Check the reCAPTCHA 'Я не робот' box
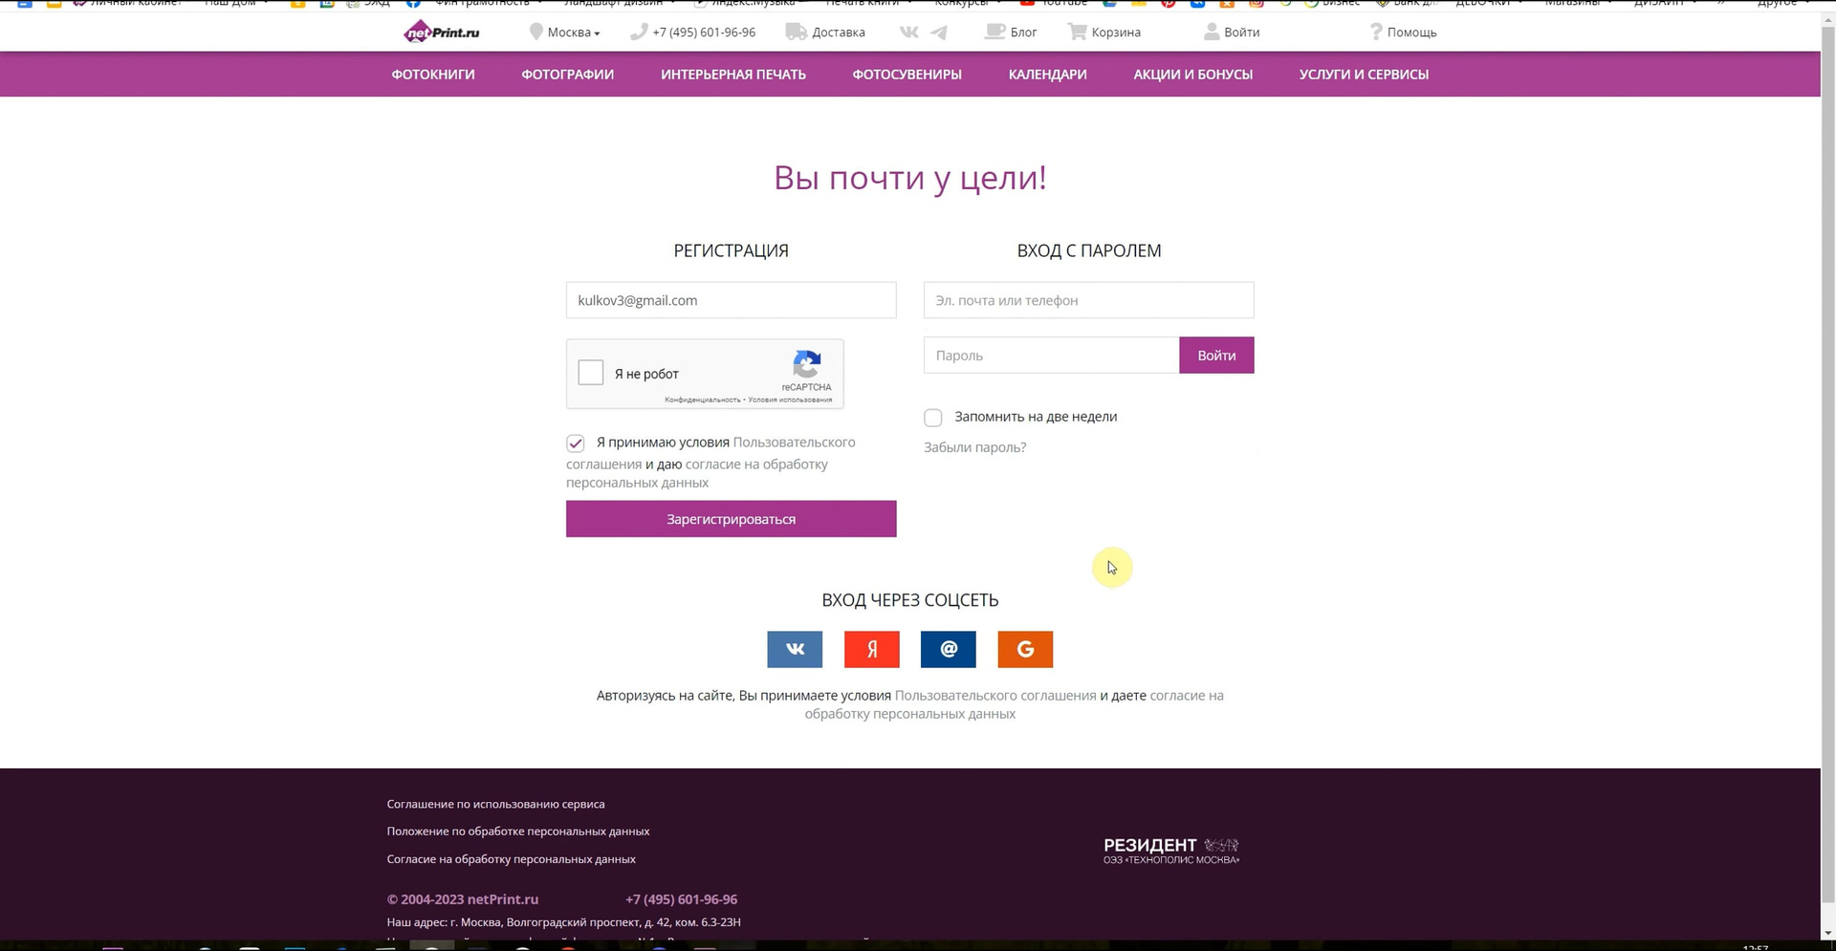The height and width of the screenshot is (951, 1836). pos(590,372)
